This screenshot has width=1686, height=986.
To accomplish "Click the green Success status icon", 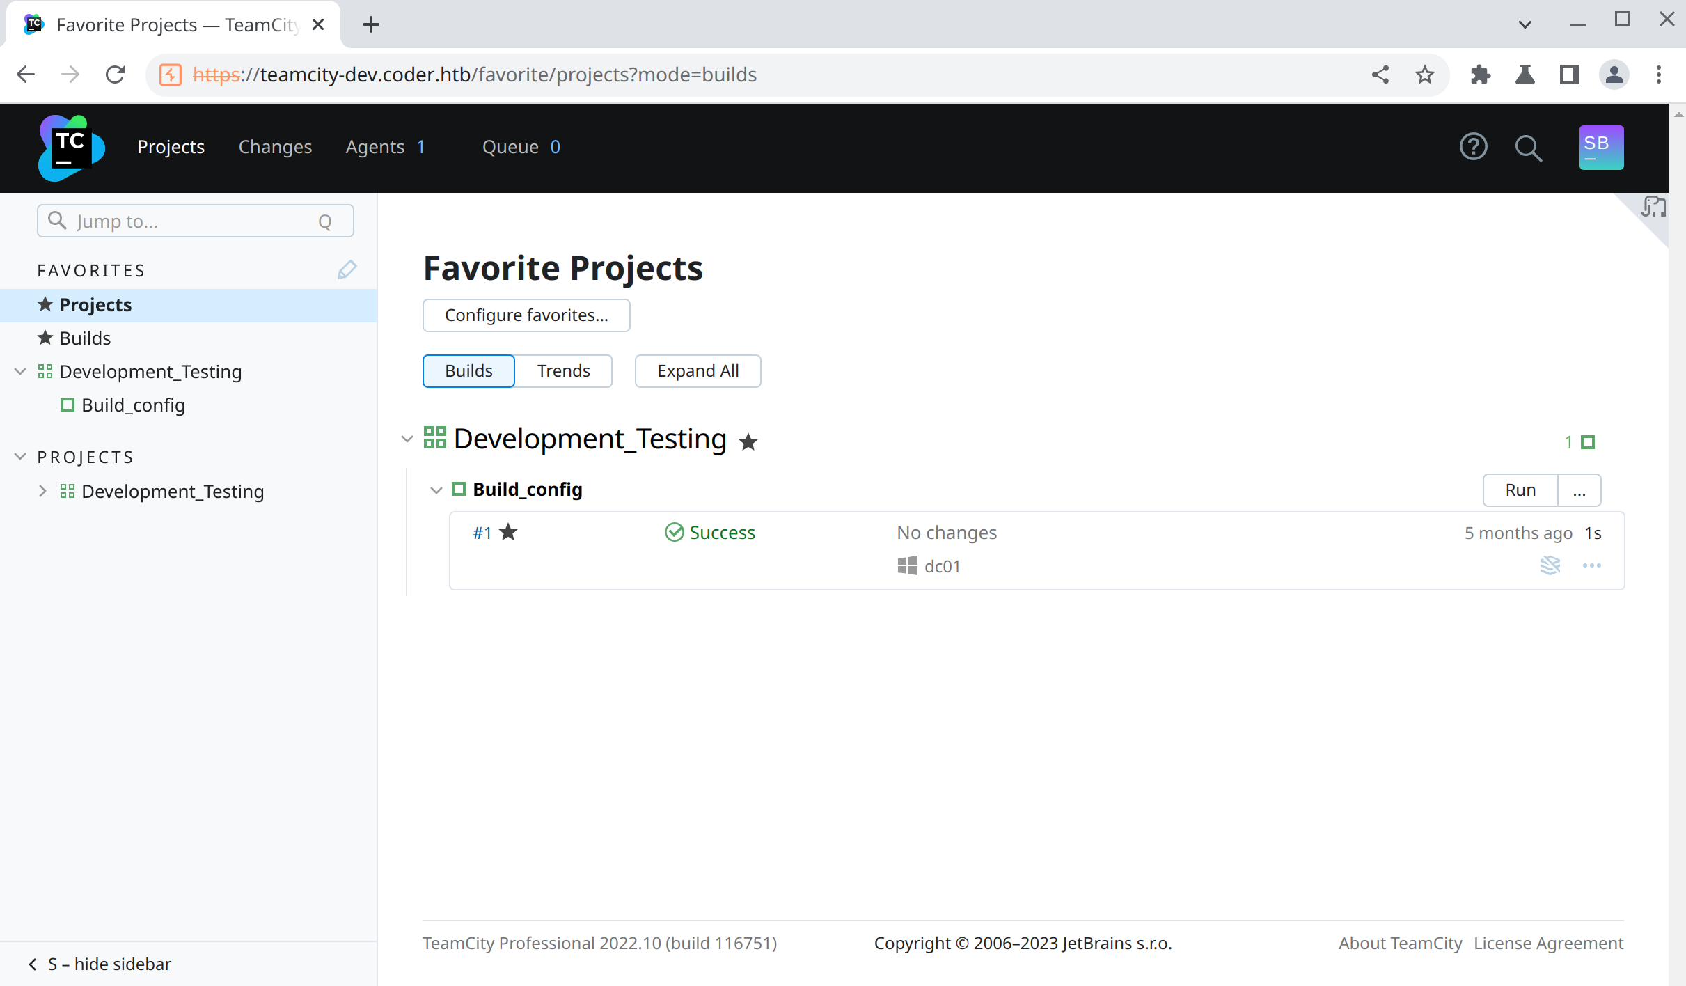I will click(674, 533).
